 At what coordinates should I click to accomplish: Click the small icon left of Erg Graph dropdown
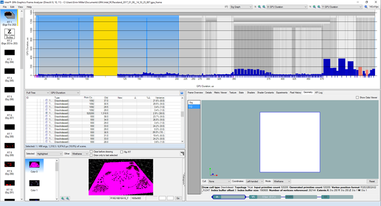tap(226, 7)
